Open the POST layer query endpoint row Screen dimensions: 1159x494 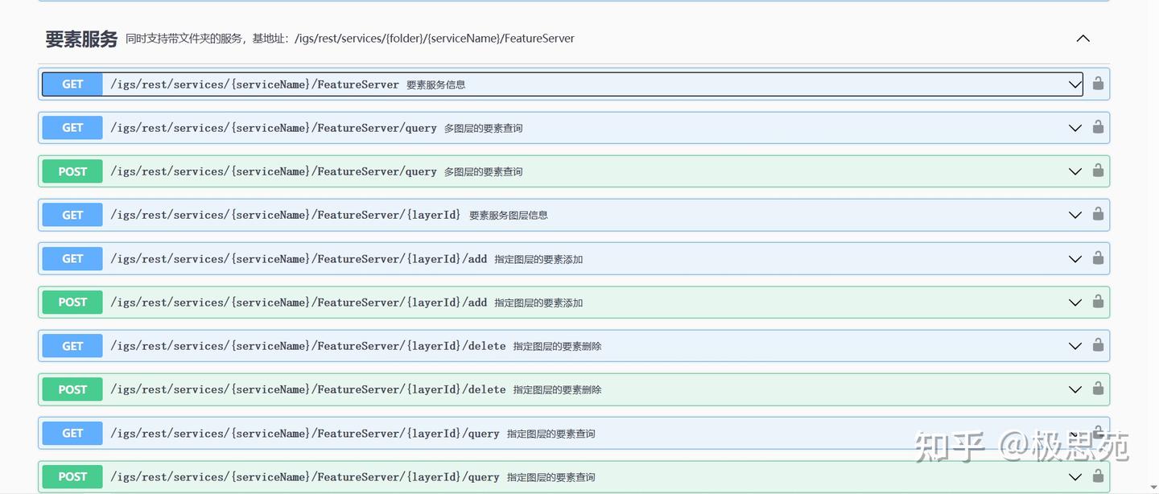click(1074, 476)
